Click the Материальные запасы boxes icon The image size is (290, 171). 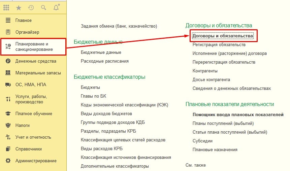[8, 73]
